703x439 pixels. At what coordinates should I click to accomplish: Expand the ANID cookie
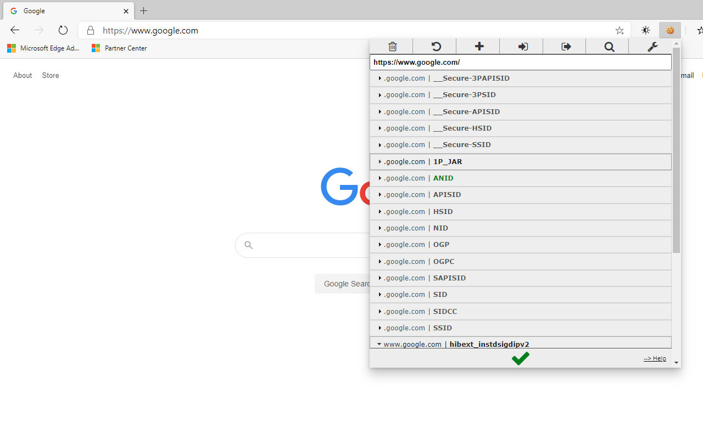[521, 178]
